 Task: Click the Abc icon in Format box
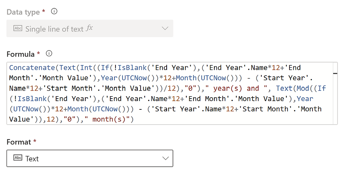tap(18, 158)
